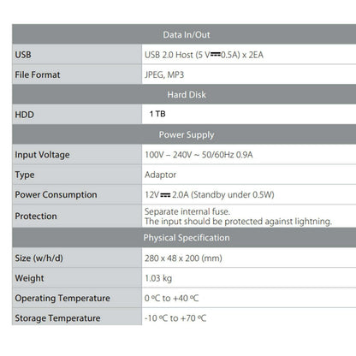Select the HDD row label
356x356 pixels.
[25, 115]
